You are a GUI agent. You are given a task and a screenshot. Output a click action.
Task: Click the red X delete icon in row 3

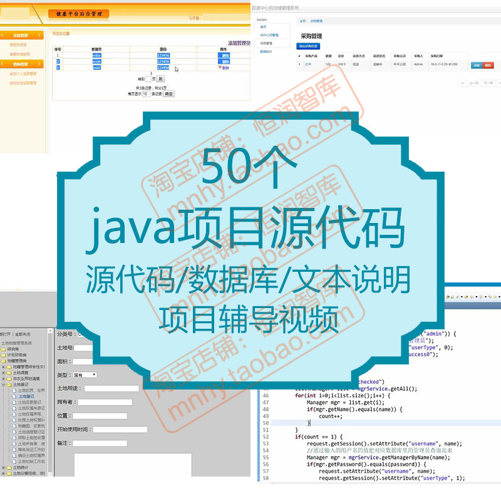220,67
